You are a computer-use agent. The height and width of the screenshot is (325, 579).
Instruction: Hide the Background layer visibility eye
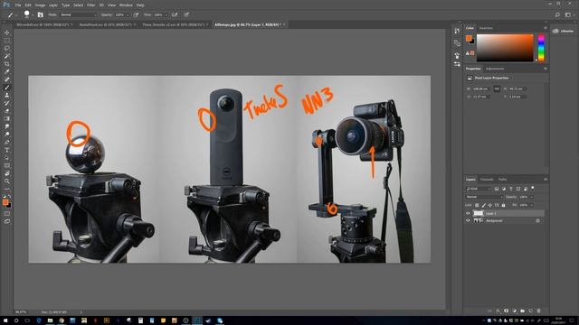[468, 220]
